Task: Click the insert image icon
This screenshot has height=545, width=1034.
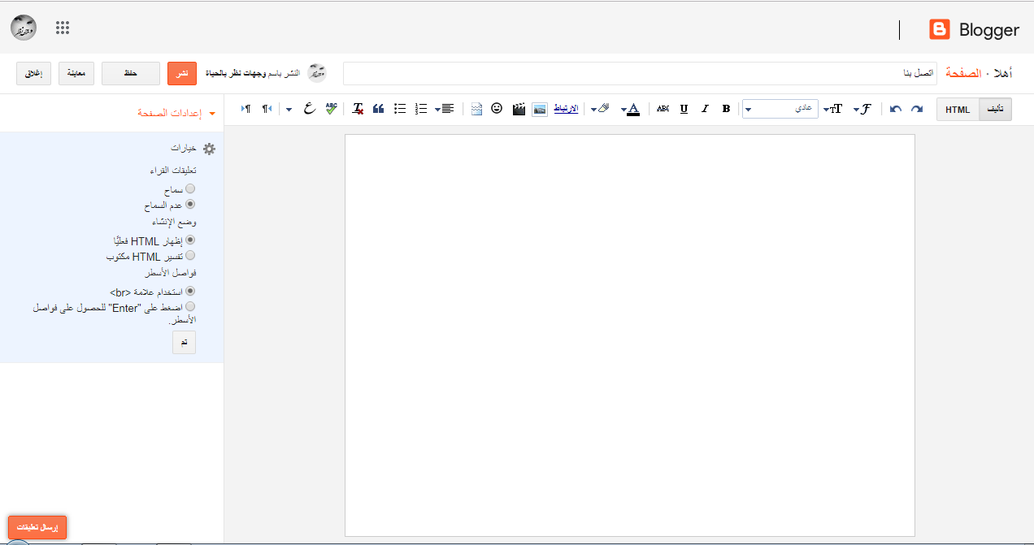Action: point(540,109)
